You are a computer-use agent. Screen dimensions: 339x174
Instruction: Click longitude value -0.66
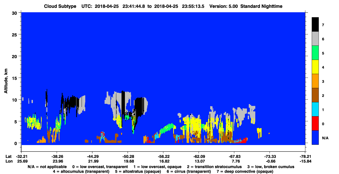[x=269, y=161]
